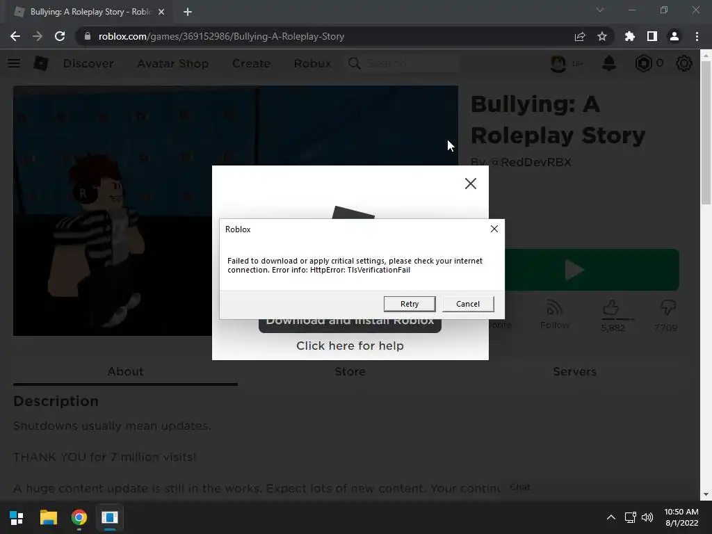
Task: Switch to the Servers tab
Action: click(574, 371)
